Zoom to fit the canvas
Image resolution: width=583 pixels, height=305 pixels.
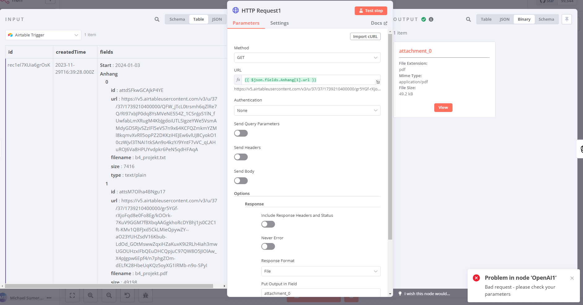pos(72,295)
